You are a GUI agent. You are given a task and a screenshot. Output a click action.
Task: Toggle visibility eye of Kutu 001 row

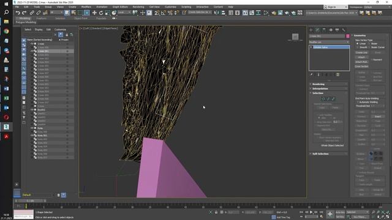tap(32, 136)
